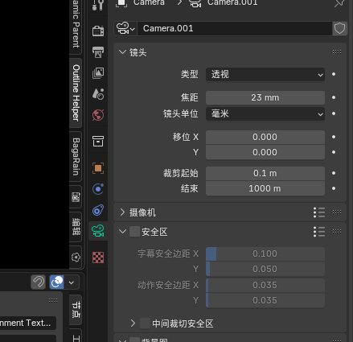The width and height of the screenshot is (353, 342).
Task: Toggle fake user shield for Camera.001
Action: coord(339,28)
